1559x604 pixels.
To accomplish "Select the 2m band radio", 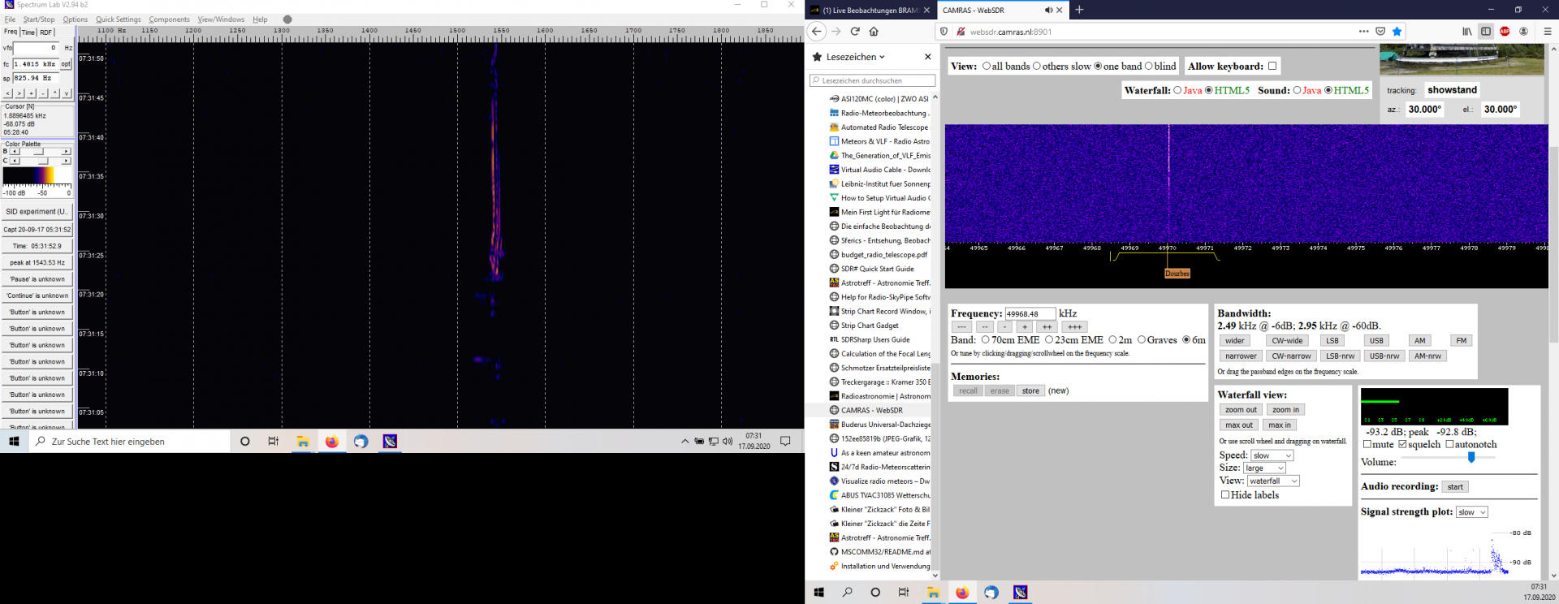I will (1112, 340).
